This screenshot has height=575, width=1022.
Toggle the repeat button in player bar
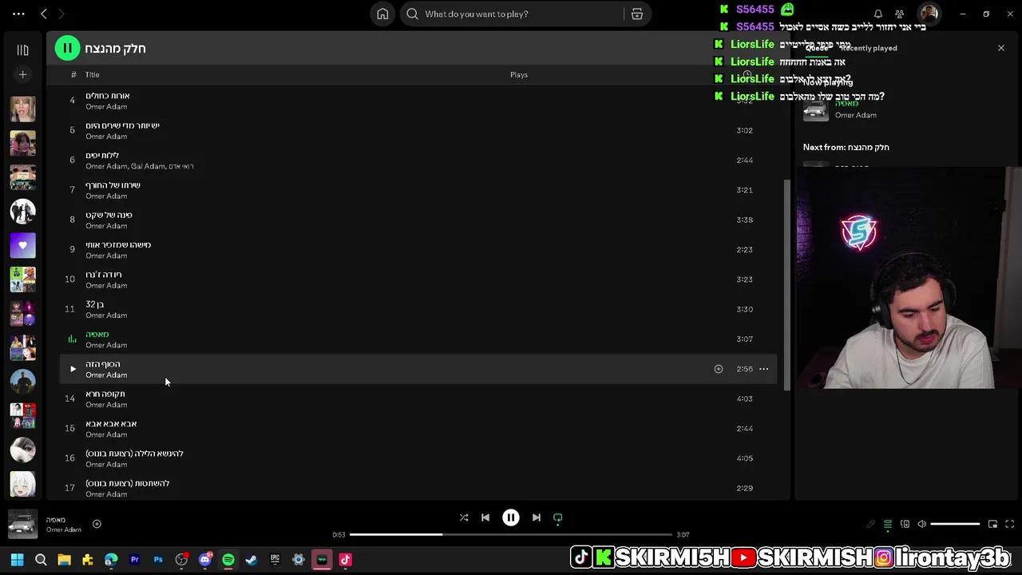[558, 517]
